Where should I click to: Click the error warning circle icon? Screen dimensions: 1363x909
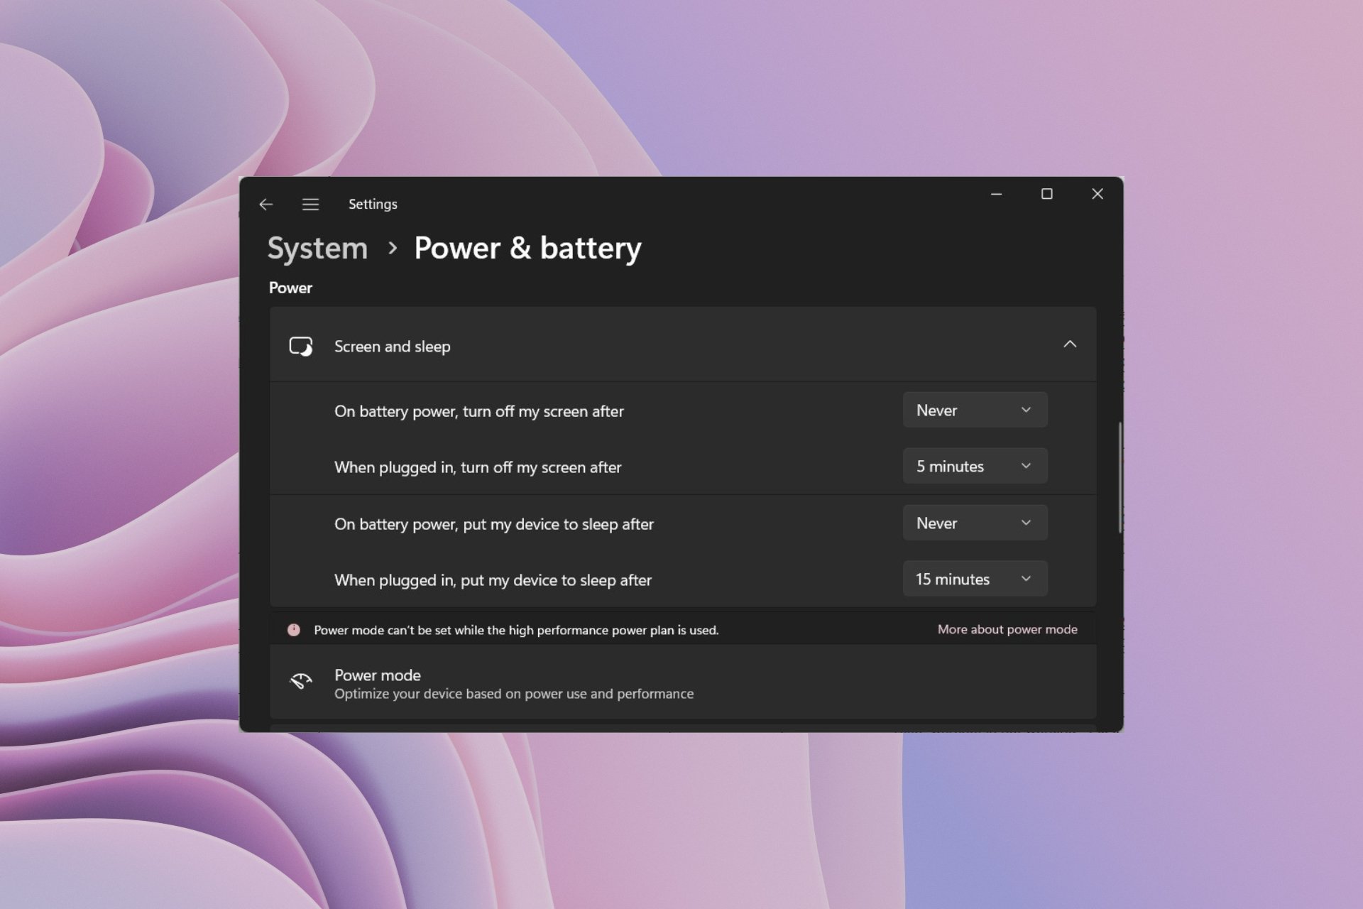pyautogui.click(x=293, y=630)
